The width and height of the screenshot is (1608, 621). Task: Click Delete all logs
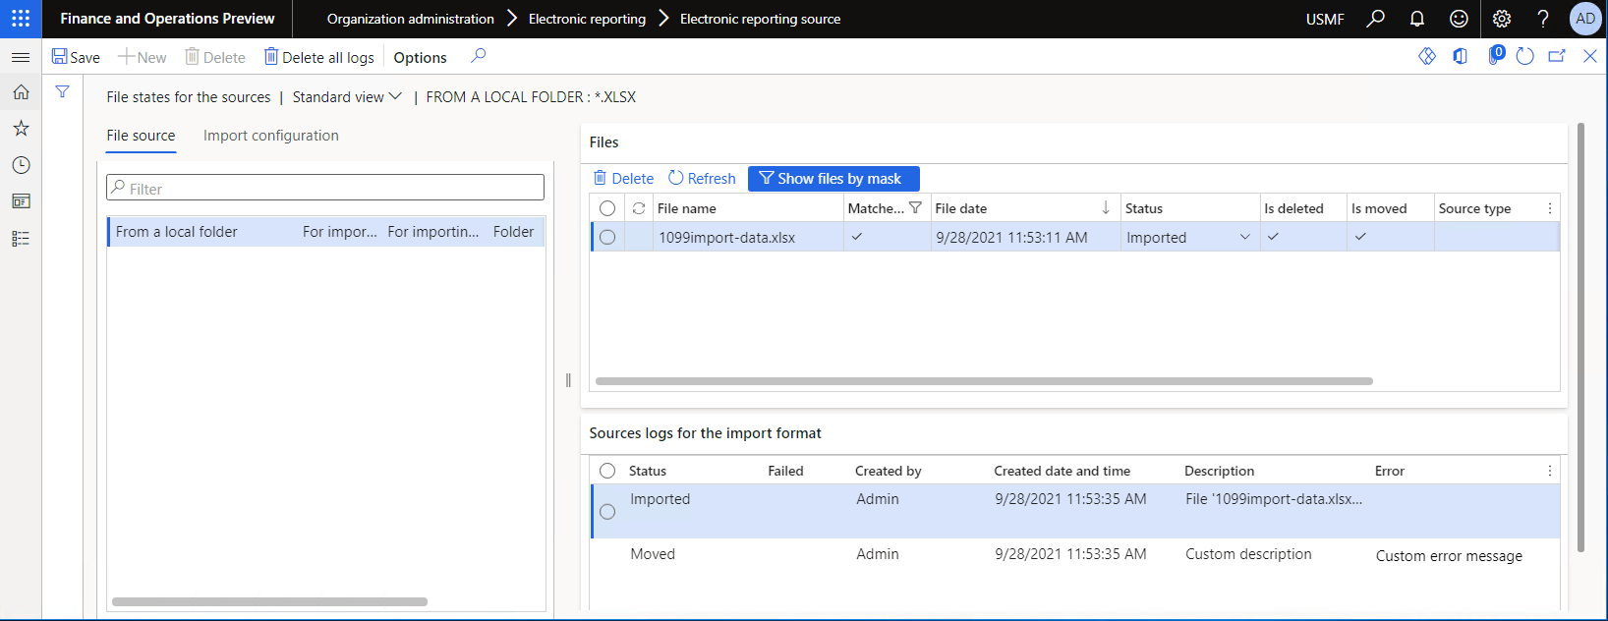click(x=319, y=57)
